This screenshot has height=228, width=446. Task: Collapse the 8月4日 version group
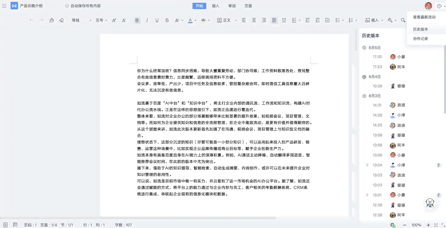coord(364,77)
